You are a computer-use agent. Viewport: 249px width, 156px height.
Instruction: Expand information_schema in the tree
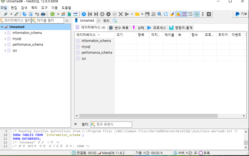(x=5, y=33)
